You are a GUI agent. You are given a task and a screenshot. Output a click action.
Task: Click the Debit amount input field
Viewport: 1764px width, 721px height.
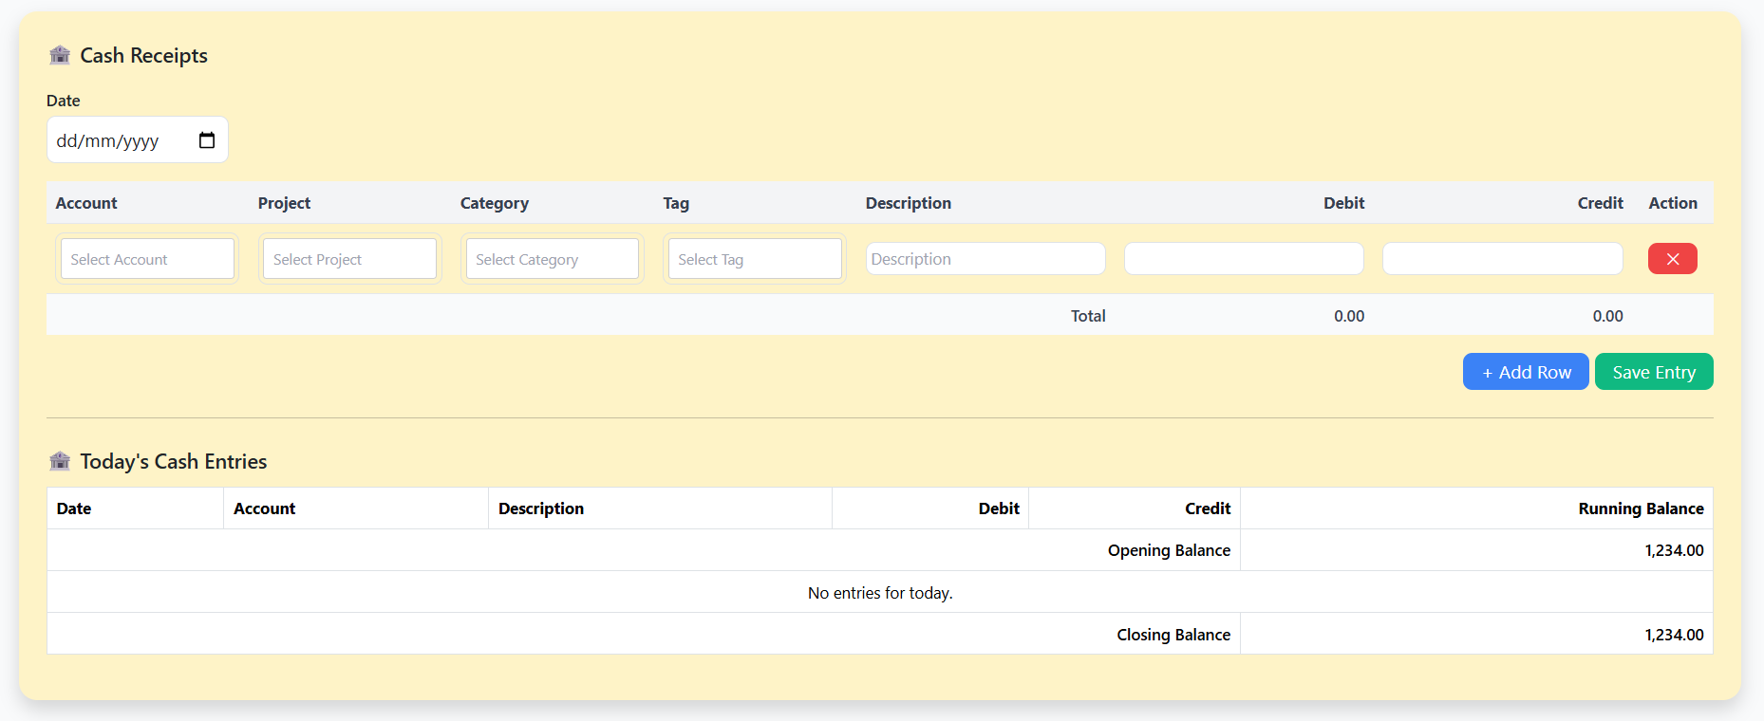tap(1244, 259)
